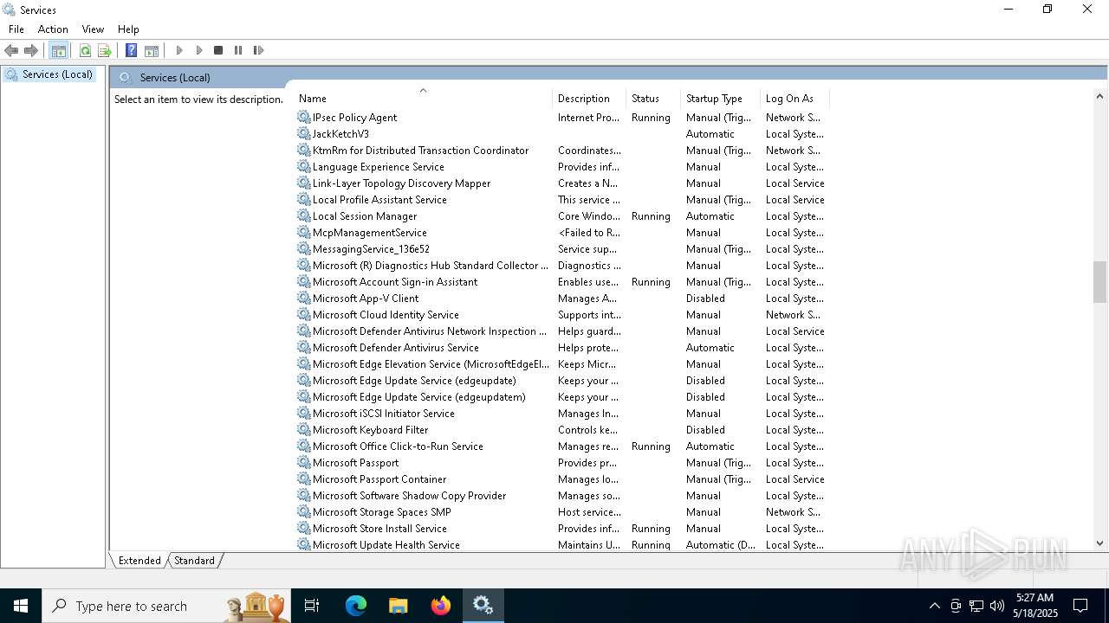Click the Restart Service icon
The width and height of the screenshot is (1109, 623).
click(x=258, y=50)
